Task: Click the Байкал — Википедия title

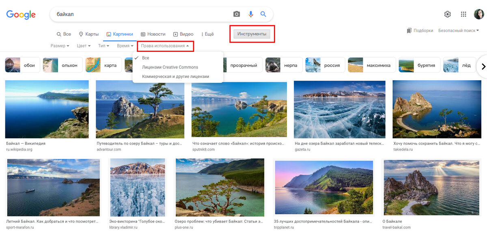Action: click(26, 144)
